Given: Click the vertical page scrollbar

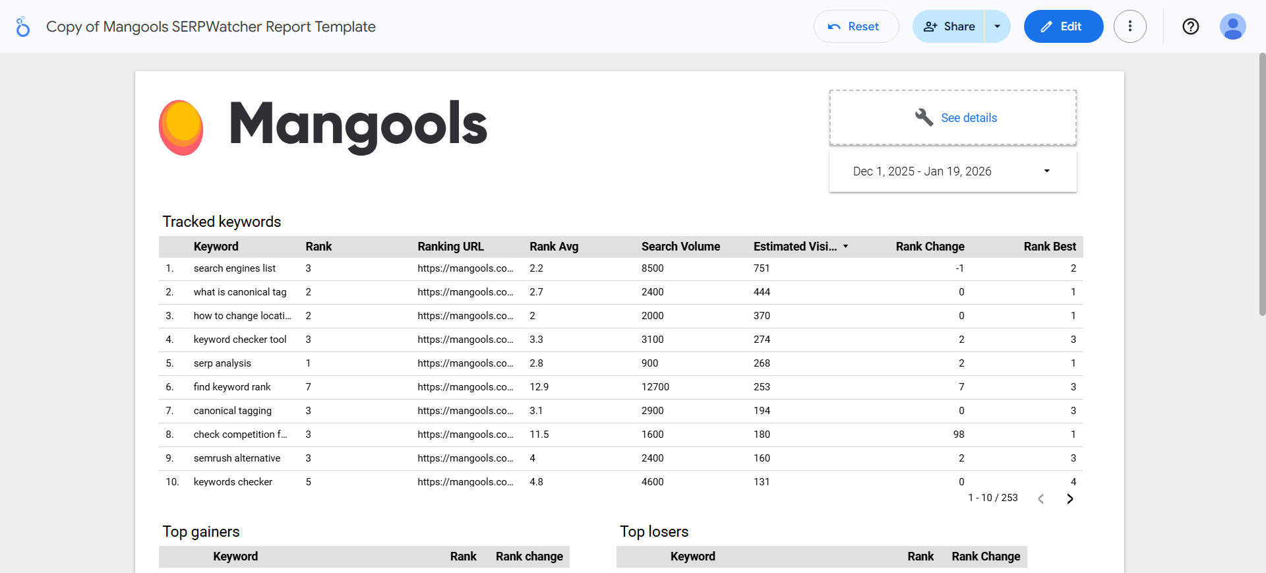Looking at the screenshot, I should click(x=1262, y=185).
